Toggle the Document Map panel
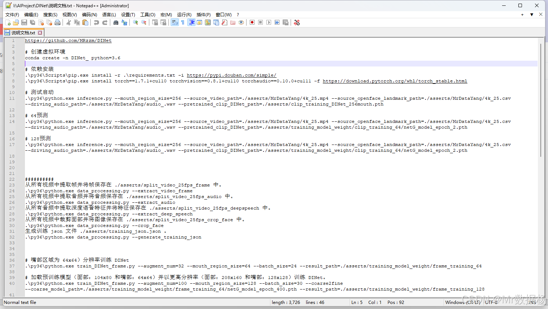 (208, 22)
